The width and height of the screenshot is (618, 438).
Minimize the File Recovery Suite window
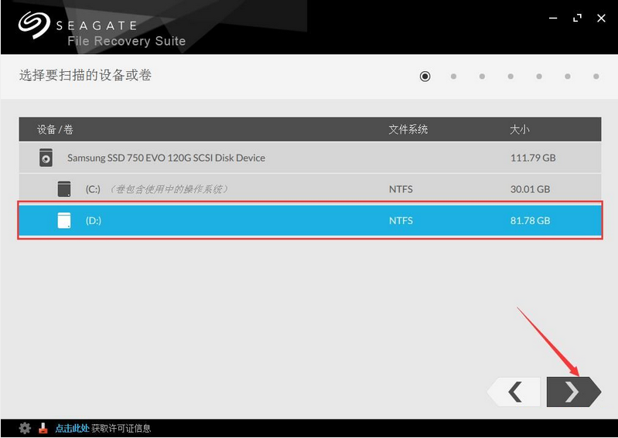tap(553, 18)
